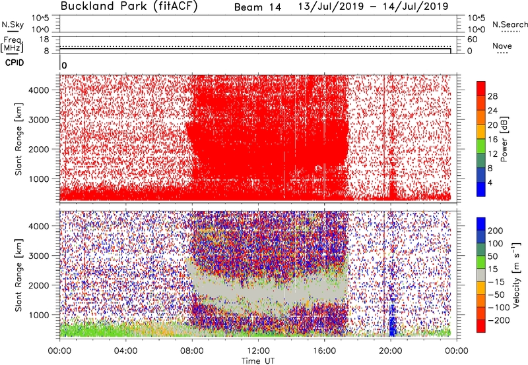Click the "N.Sky" legend label
528x365 pixels.
point(13,24)
